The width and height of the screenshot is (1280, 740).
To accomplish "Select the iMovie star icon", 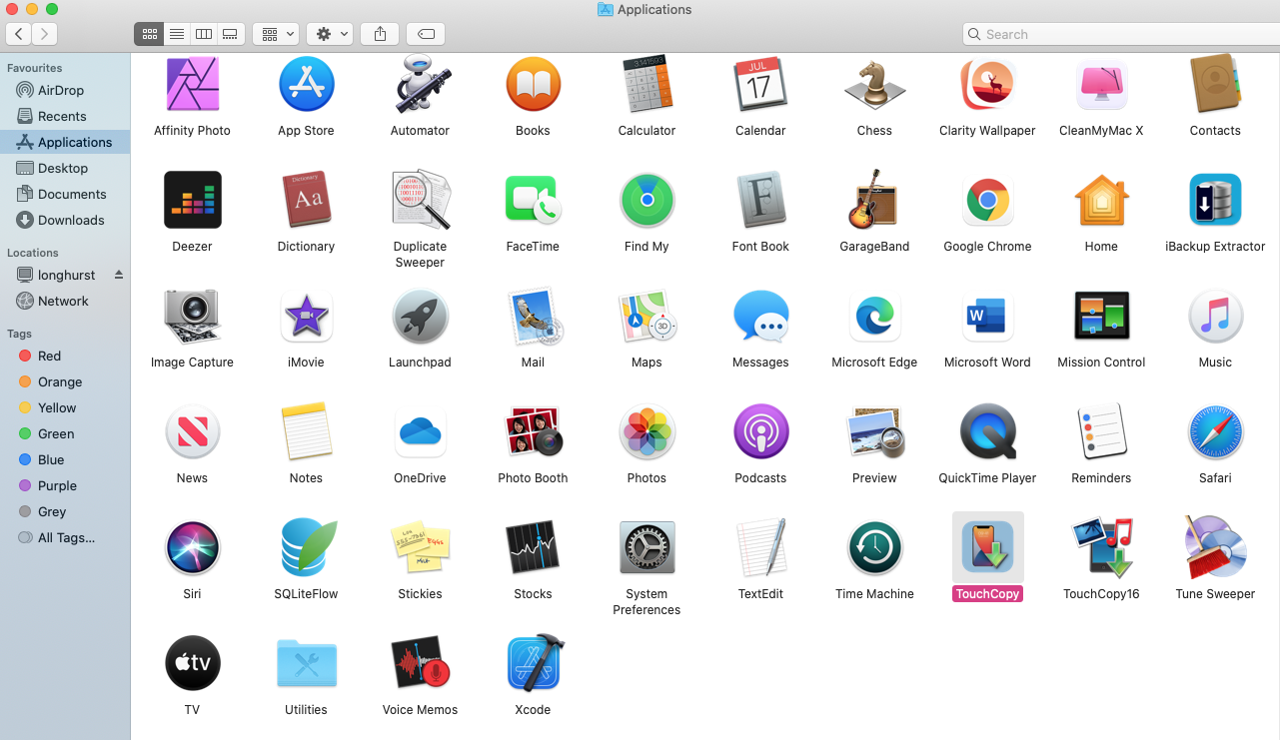I will pyautogui.click(x=306, y=317).
